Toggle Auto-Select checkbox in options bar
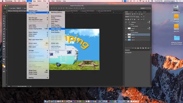Image resolution: width=183 pixels, height=103 pixels. pos(9,8)
